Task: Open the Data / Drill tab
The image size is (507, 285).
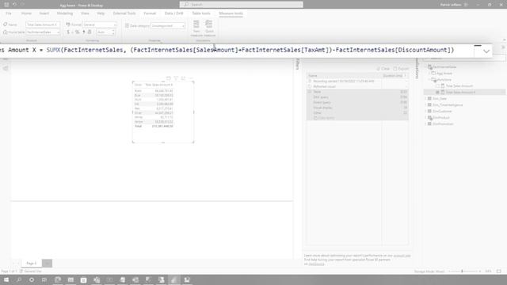Action: [174, 13]
